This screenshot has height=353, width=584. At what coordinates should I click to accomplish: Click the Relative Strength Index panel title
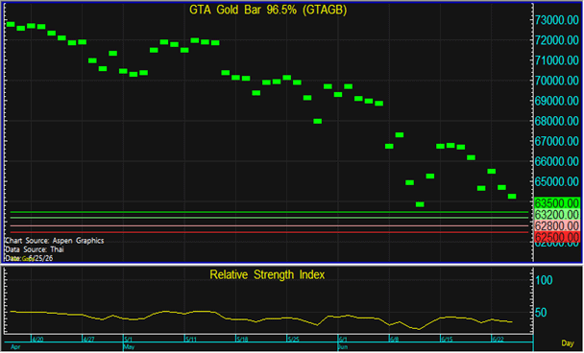[267, 275]
